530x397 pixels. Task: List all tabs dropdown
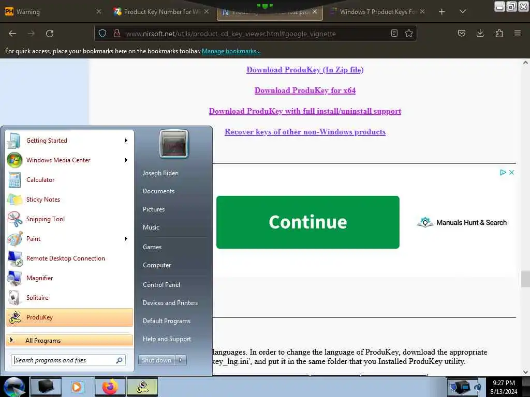463,11
